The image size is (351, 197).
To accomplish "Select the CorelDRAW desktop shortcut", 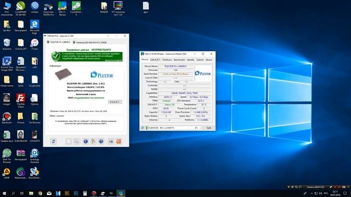I will pyautogui.click(x=21, y=8).
